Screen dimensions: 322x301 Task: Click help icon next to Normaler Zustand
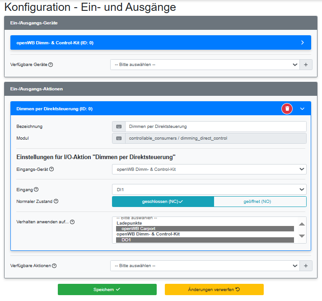coord(56,201)
